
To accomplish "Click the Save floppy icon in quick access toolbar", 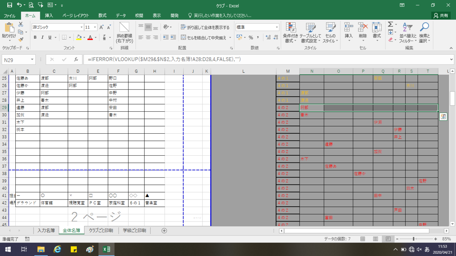I will tap(9, 5).
